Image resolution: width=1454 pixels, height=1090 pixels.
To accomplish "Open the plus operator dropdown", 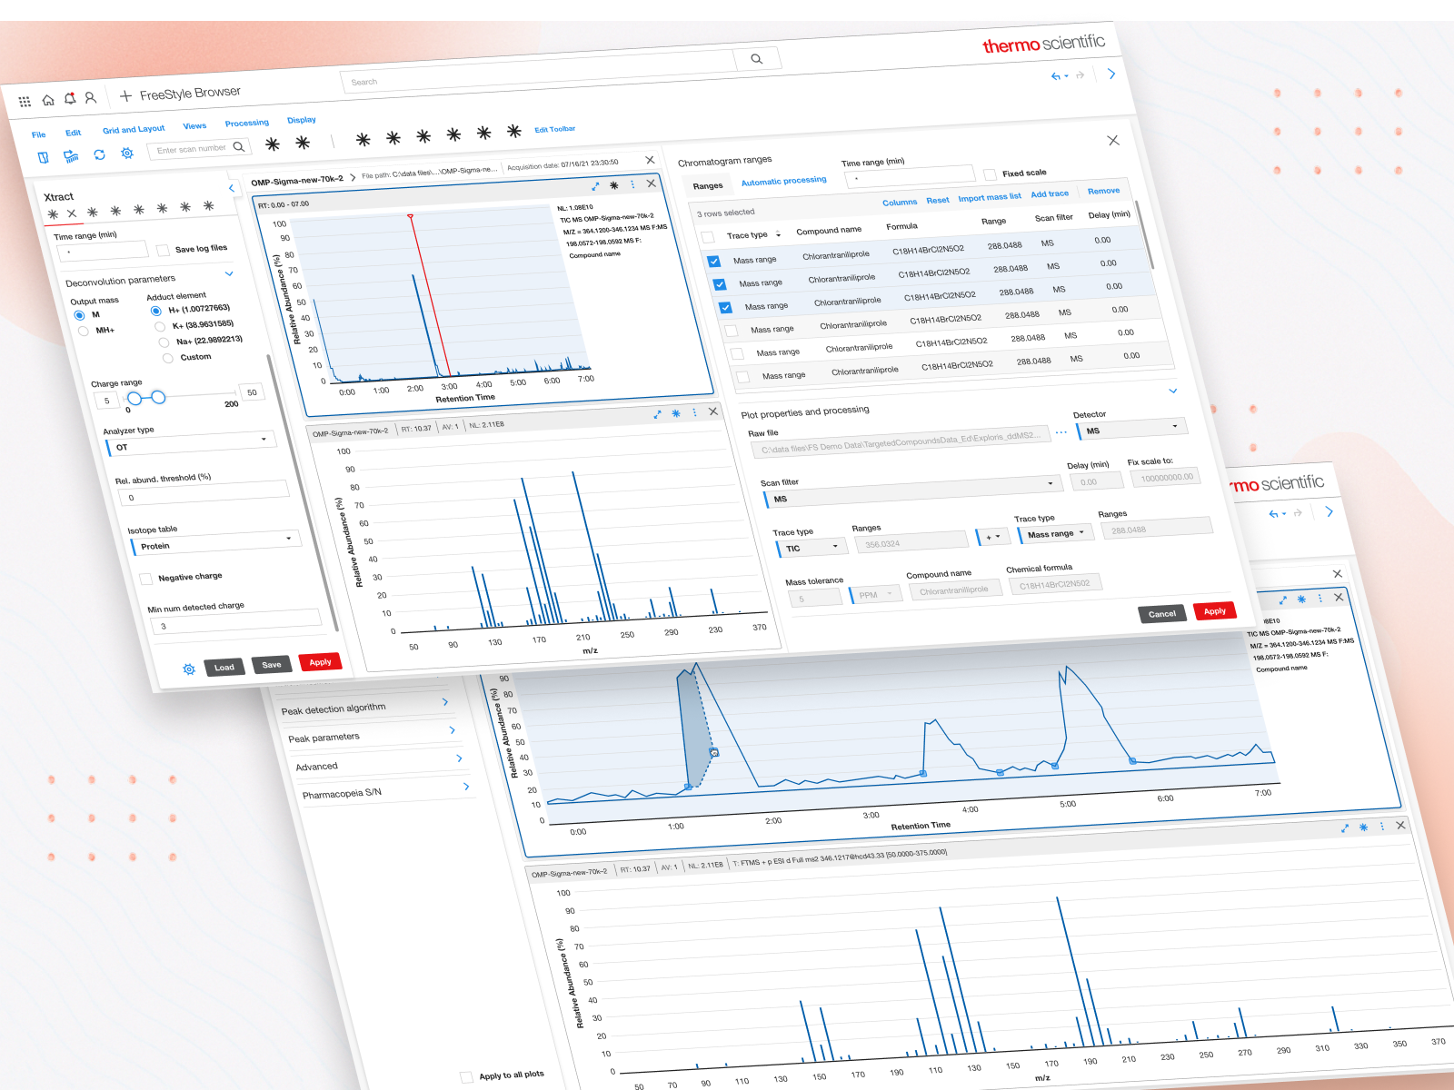I will click(x=992, y=537).
